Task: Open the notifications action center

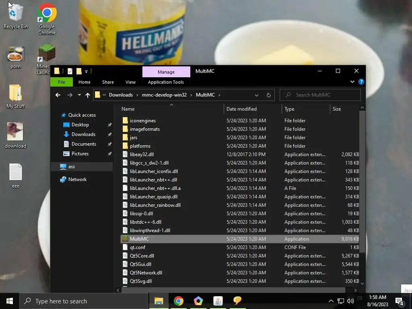Action: click(400, 301)
